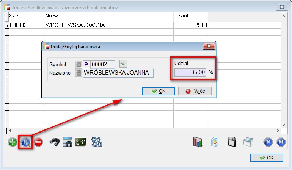Click the edit record magnifier icon

(x=26, y=142)
